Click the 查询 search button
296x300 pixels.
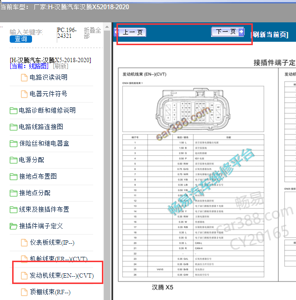click(x=21, y=39)
